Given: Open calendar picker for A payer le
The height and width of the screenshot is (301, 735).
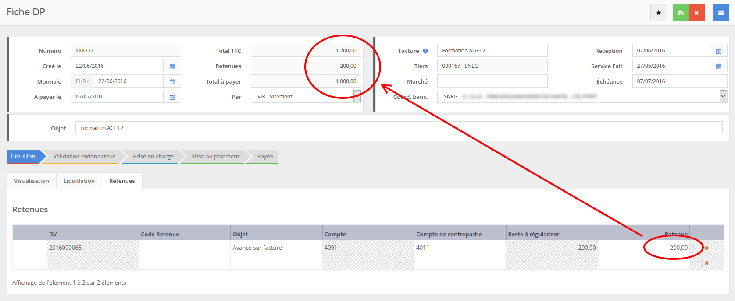Looking at the screenshot, I should pyautogui.click(x=172, y=97).
